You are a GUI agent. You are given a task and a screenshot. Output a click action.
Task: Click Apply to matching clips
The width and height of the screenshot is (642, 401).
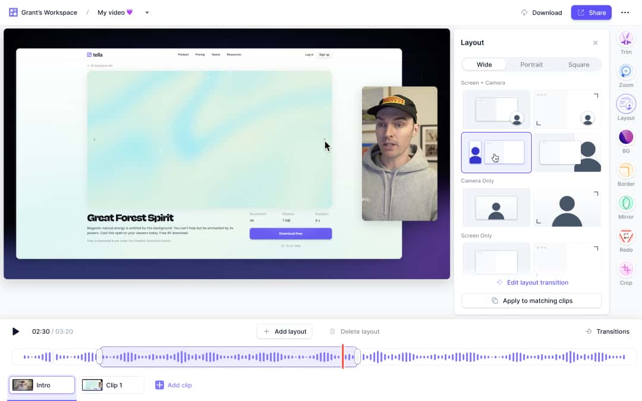pyautogui.click(x=531, y=301)
